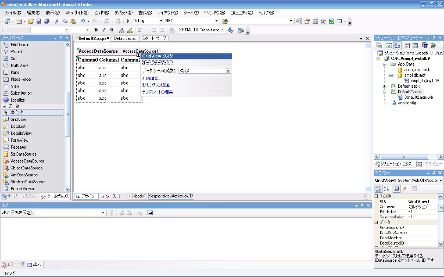Sort properties alphabetically with A-Z icon
444x277 pixels.
(x=386, y=188)
